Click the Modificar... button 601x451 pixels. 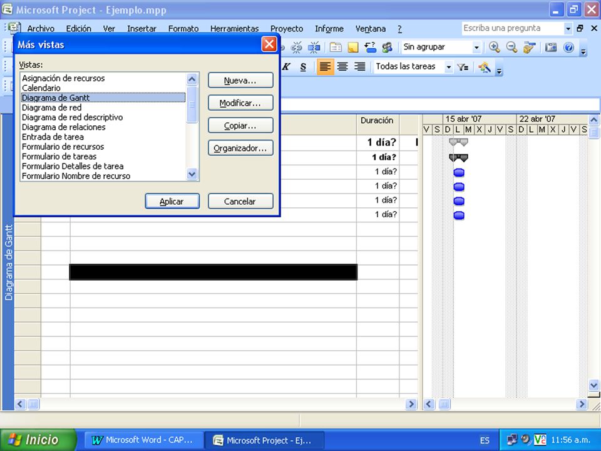click(240, 103)
